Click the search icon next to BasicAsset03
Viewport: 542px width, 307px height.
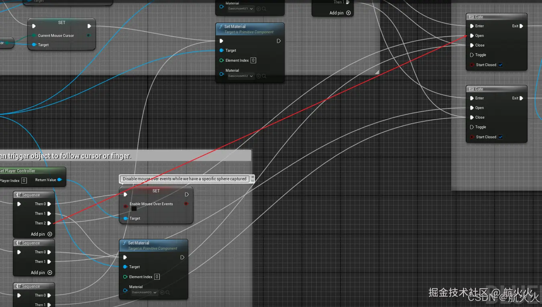tap(167, 293)
